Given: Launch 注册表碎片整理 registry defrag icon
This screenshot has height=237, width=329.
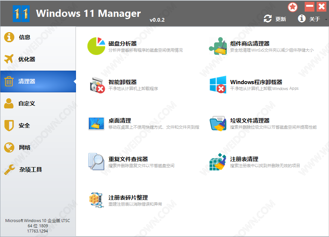Looking at the screenshot, I should pos(96,200).
